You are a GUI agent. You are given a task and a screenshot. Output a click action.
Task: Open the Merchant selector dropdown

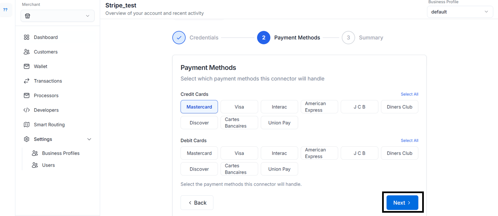tap(58, 16)
